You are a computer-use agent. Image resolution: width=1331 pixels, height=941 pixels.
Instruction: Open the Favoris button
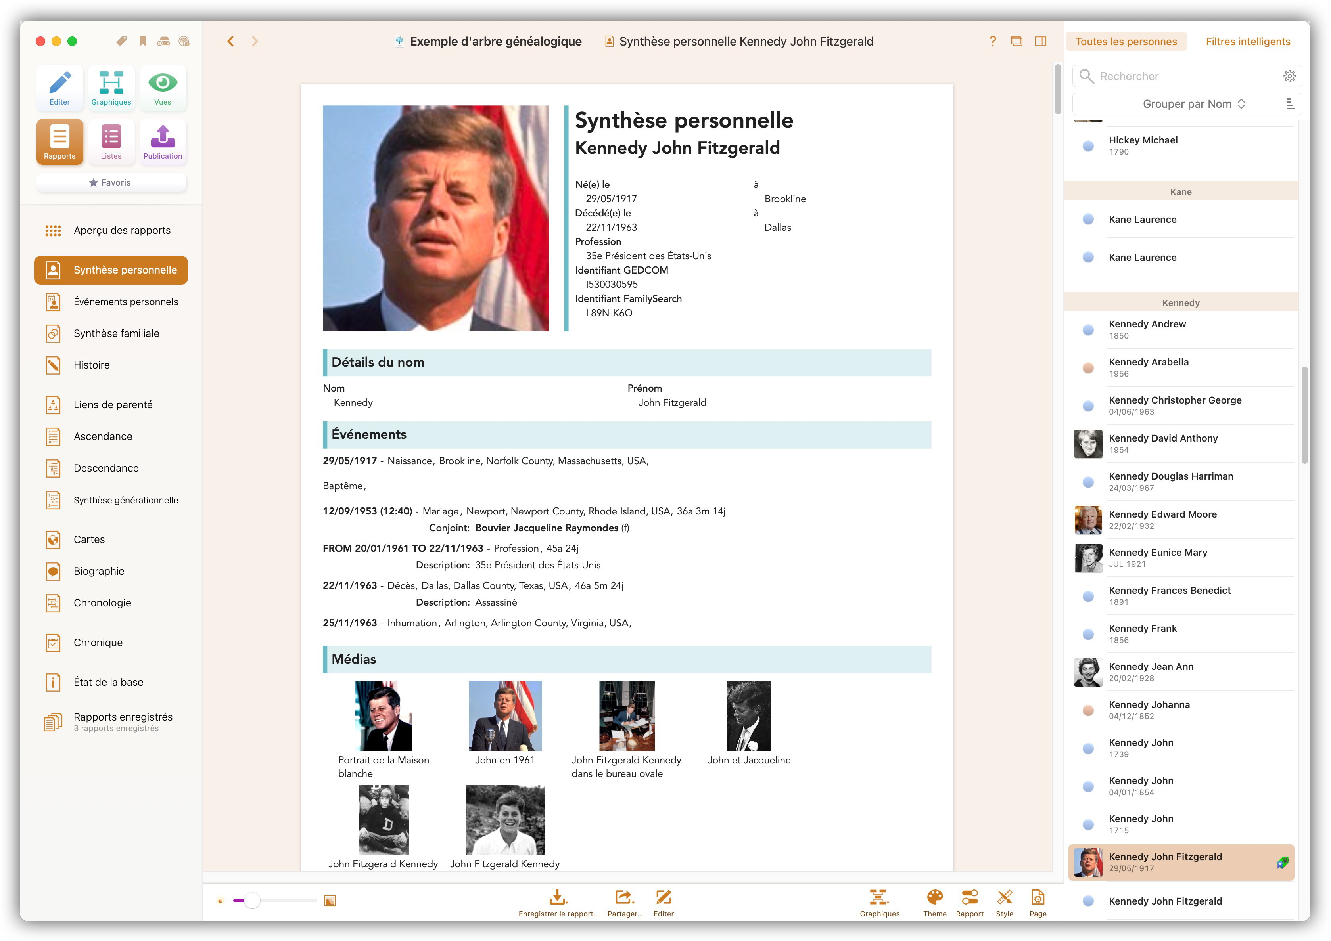(111, 182)
